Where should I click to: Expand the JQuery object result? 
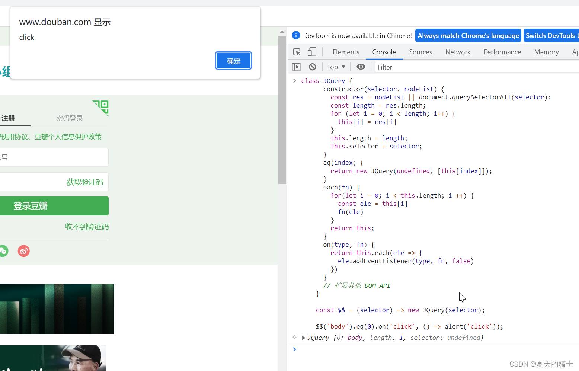304,338
